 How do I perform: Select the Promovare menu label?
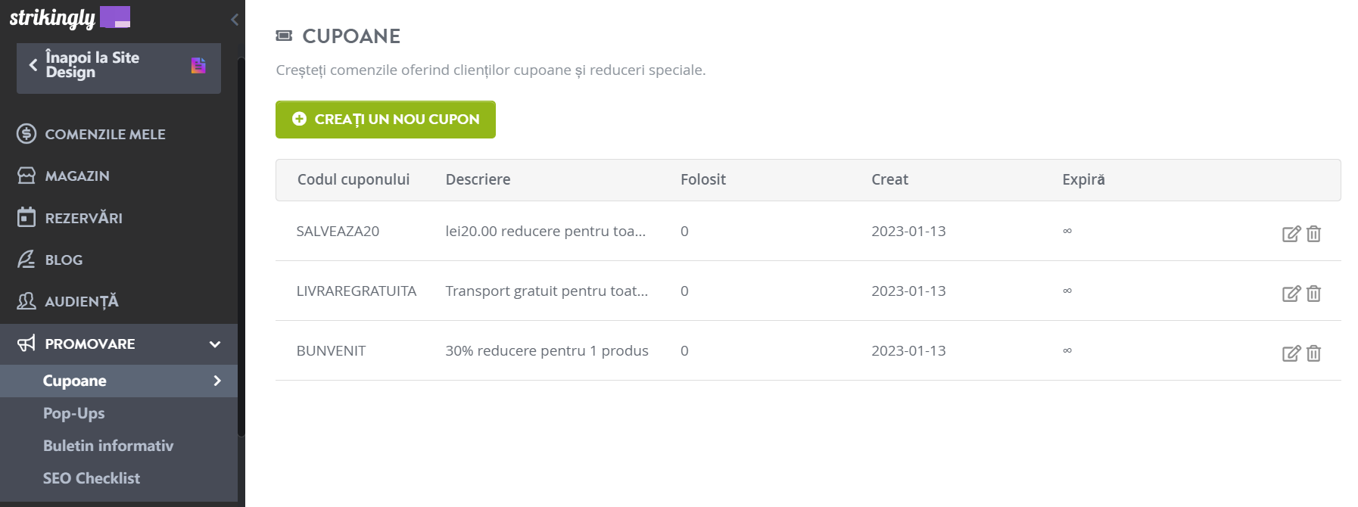pyautogui.click(x=90, y=344)
